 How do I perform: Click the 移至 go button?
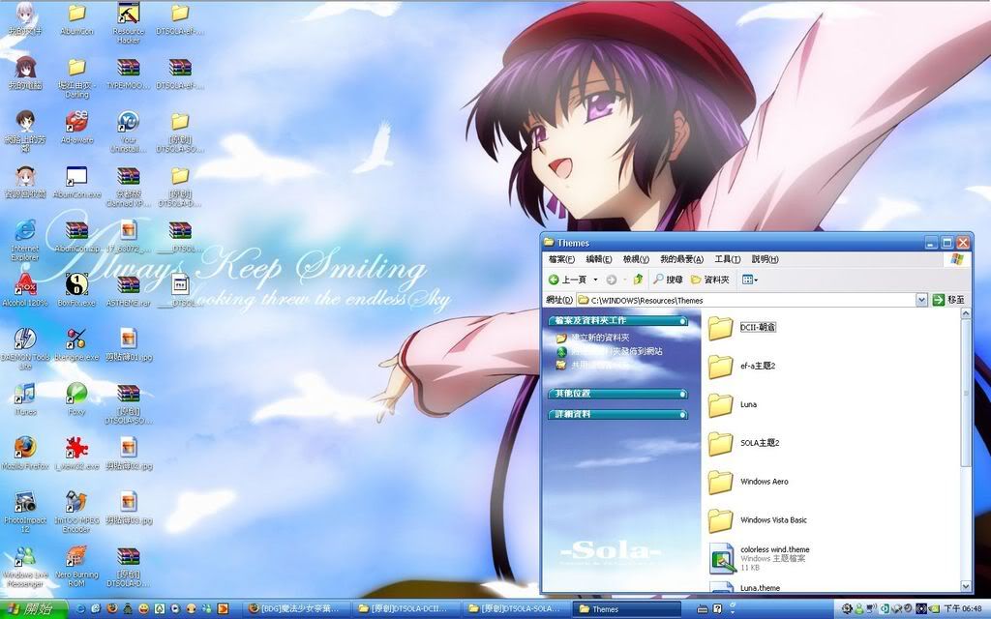pos(949,300)
